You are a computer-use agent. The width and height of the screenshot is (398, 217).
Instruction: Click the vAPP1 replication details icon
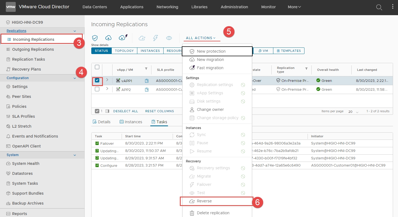(147, 81)
